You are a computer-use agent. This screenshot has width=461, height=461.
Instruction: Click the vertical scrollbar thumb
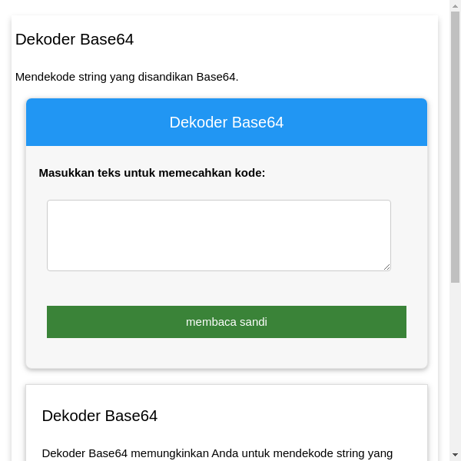pyautogui.click(x=455, y=146)
